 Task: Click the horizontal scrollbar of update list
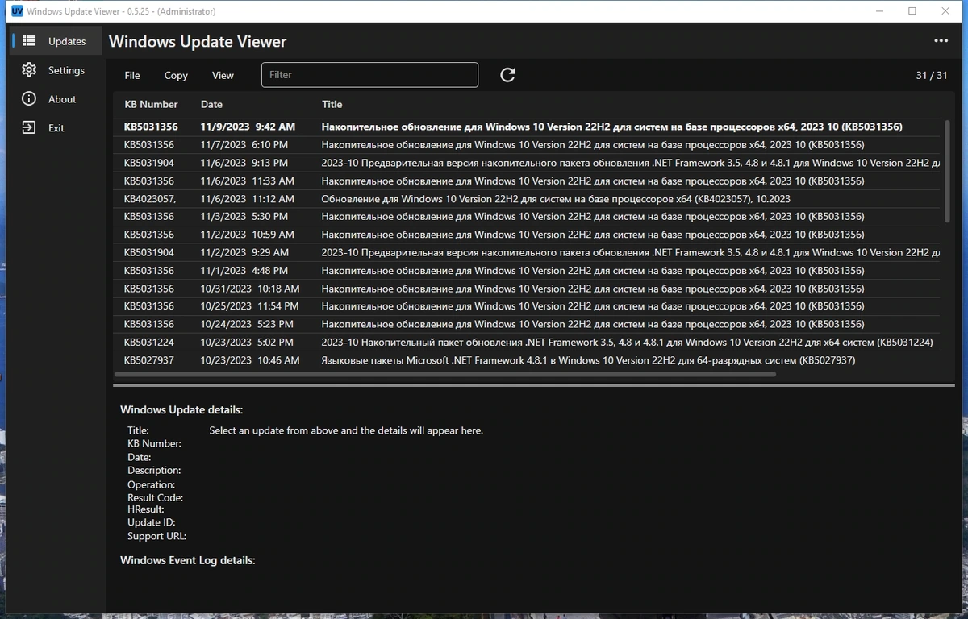coord(445,374)
